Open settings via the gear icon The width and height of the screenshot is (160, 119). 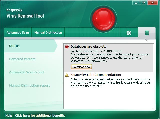[x=129, y=33]
